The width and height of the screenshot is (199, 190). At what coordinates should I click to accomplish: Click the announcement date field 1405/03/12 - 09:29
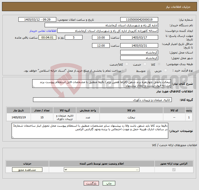tap(37, 20)
